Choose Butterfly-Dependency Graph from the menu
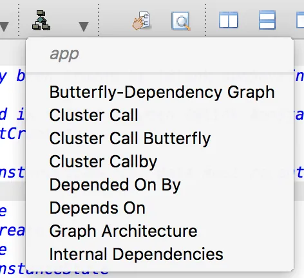 [162, 93]
